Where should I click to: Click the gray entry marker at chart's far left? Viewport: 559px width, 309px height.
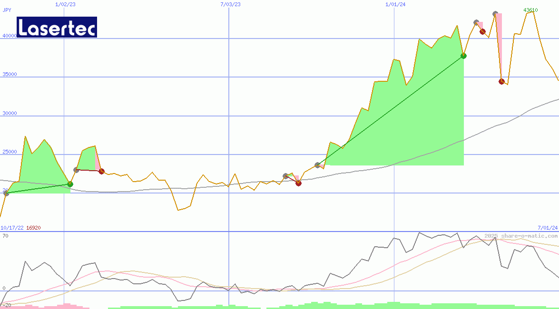click(6, 193)
